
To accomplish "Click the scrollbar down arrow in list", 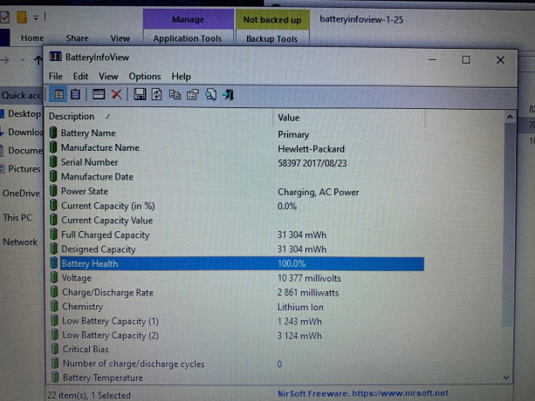I will tap(509, 377).
